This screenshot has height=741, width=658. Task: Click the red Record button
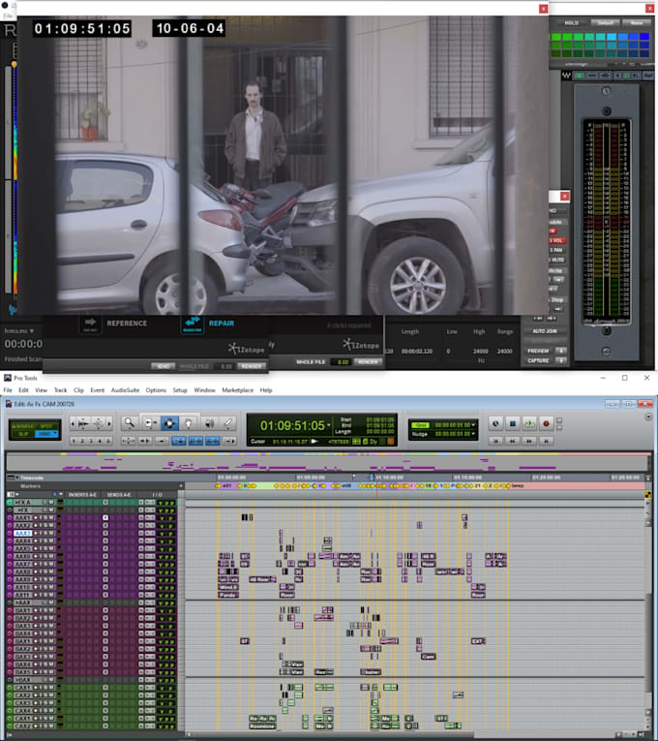click(x=546, y=423)
